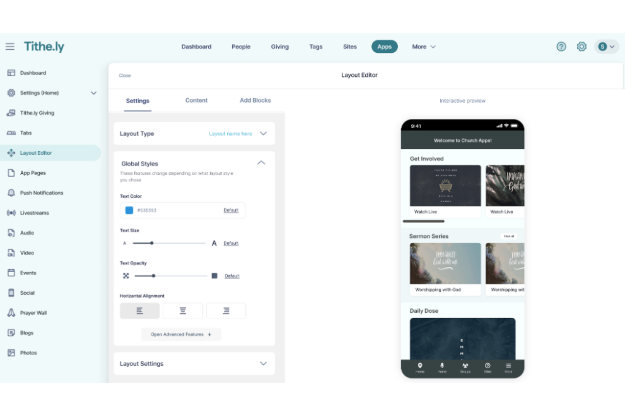
Task: Click the Social phone icon
Action: tap(11, 293)
